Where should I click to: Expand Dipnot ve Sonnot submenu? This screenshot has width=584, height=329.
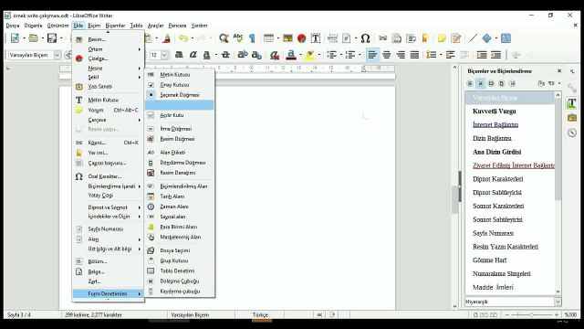coord(108,207)
